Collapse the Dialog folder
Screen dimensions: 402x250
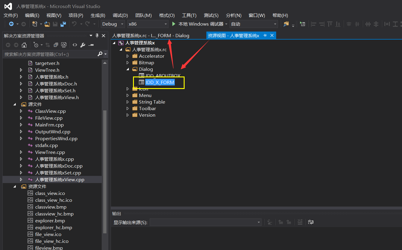(x=128, y=69)
